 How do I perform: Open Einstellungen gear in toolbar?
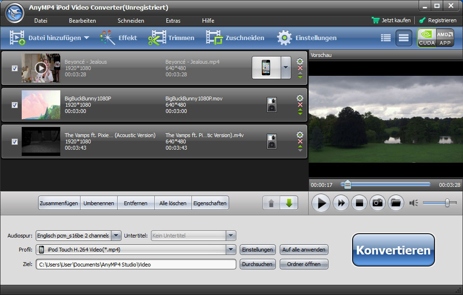point(285,38)
